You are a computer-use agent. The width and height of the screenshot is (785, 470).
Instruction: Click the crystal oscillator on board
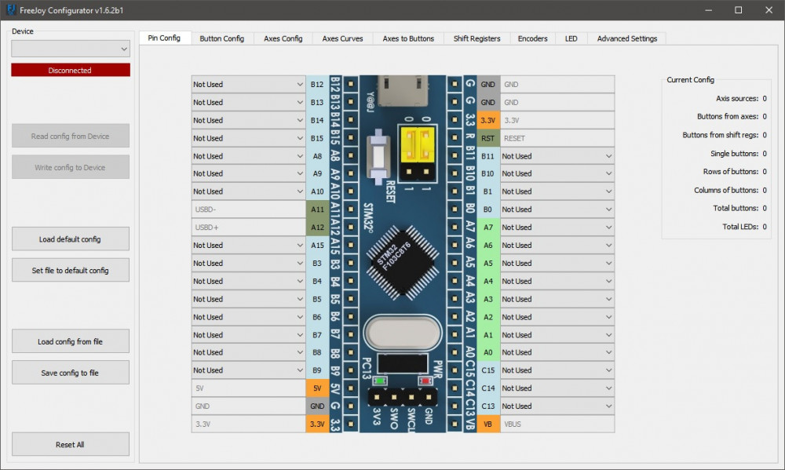pos(403,333)
